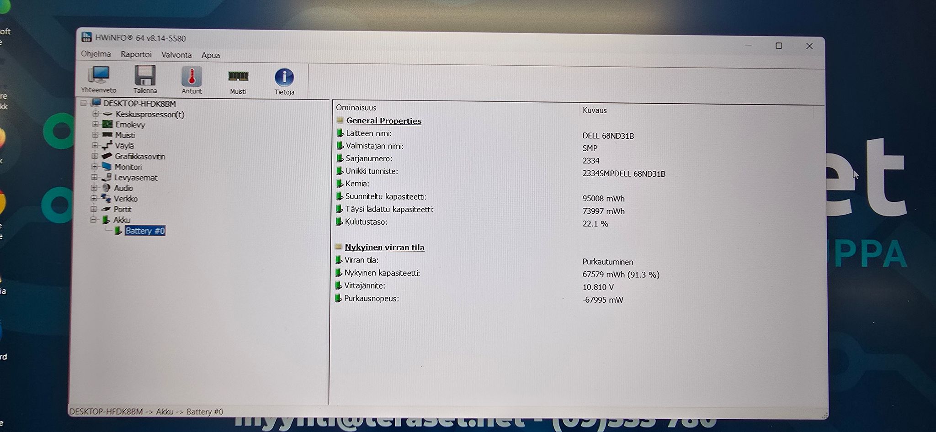
Task: Expand the Keskusprosessori(t) tree node
Action: coord(95,114)
